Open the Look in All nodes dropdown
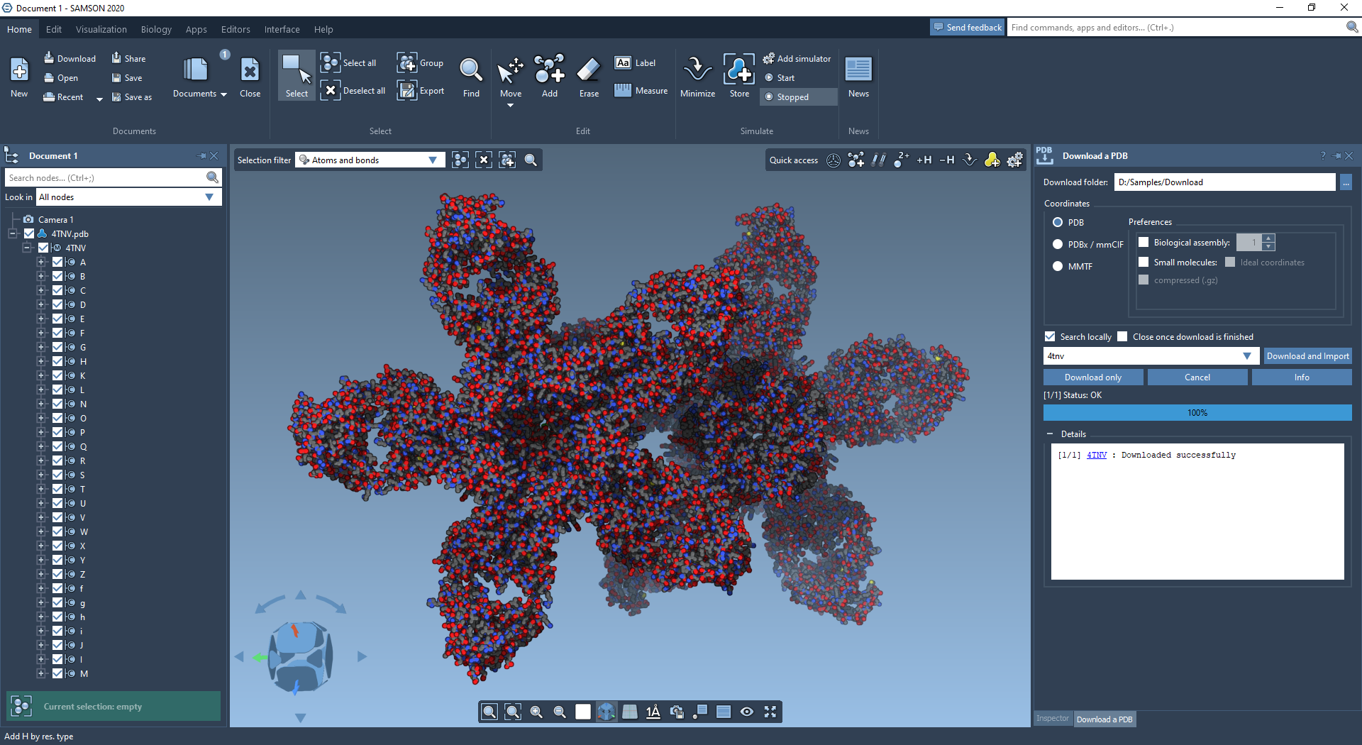Viewport: 1362px width, 745px height. pyautogui.click(x=128, y=197)
